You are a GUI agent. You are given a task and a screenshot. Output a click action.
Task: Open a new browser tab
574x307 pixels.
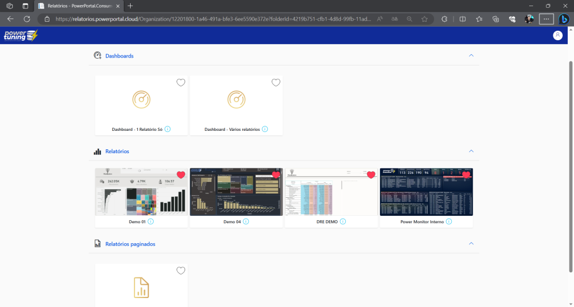pyautogui.click(x=131, y=6)
